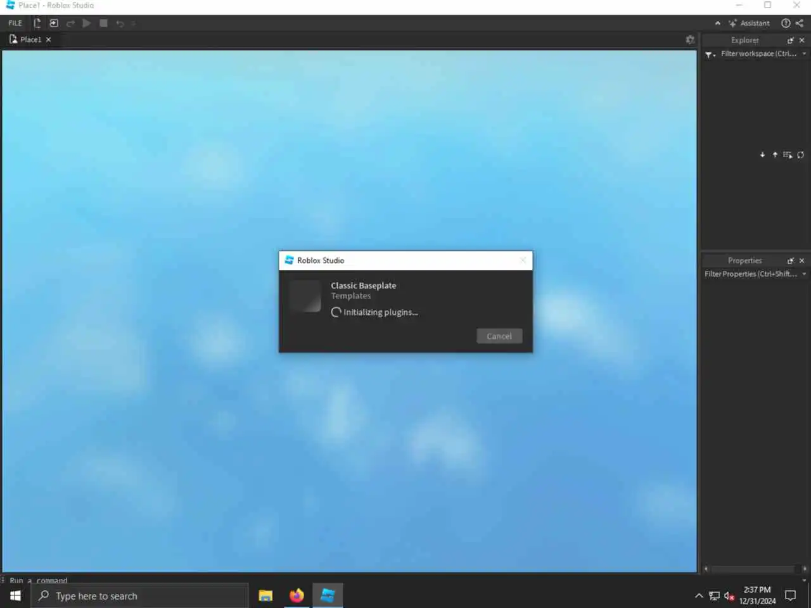Open viewport settings gear icon
Viewport: 811px width, 608px height.
tap(690, 39)
